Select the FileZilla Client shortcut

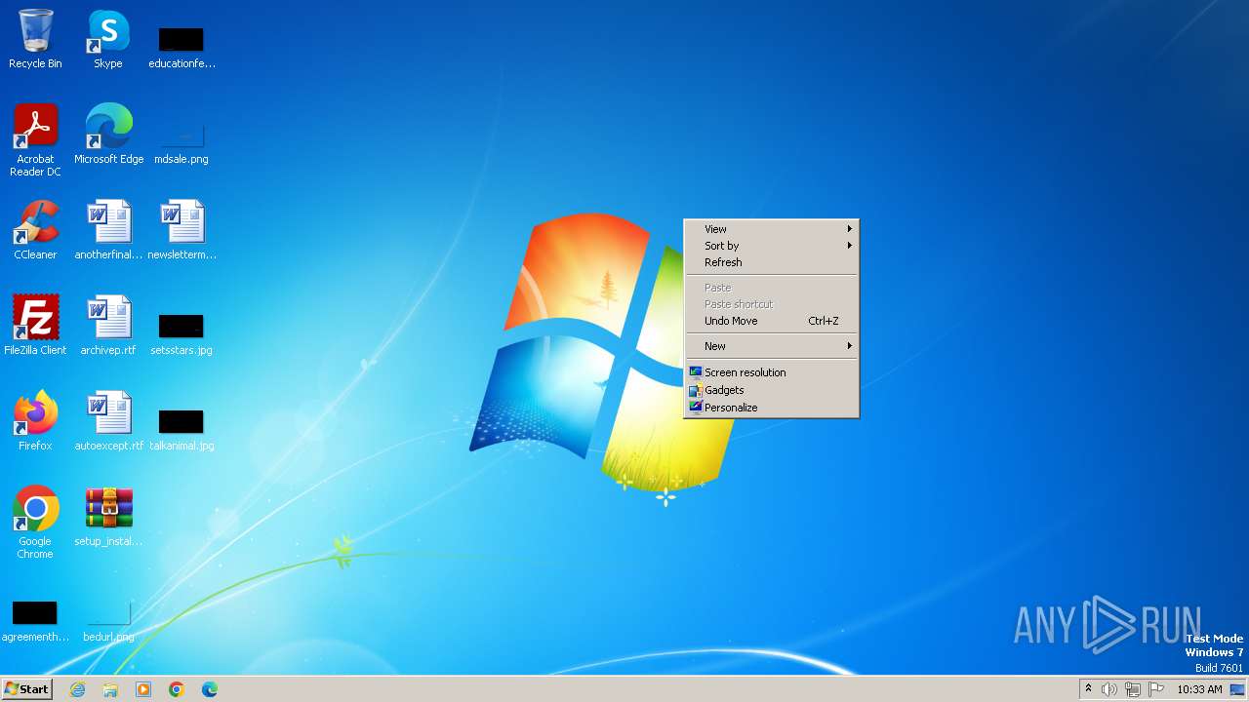[35, 326]
